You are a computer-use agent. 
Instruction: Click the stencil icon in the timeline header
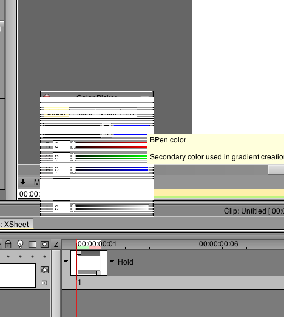[44, 244]
